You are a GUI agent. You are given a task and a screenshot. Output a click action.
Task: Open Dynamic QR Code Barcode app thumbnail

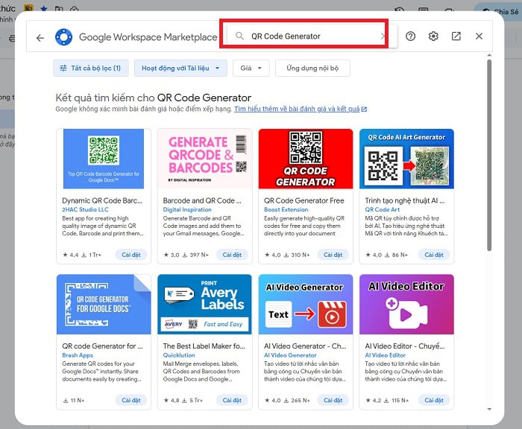click(x=104, y=159)
